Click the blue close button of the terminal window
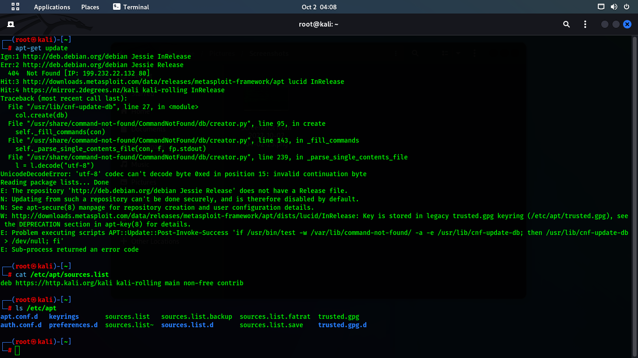Screen dimensions: 638x358 627,24
